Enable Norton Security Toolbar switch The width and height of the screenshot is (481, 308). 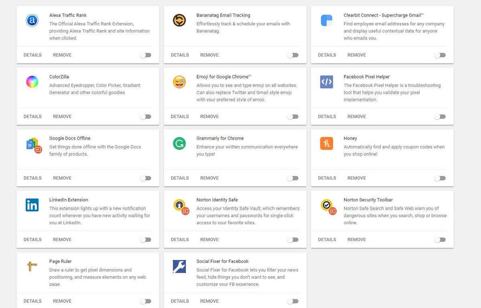440,240
